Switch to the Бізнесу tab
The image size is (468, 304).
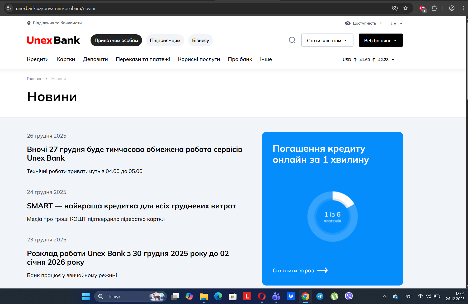201,40
